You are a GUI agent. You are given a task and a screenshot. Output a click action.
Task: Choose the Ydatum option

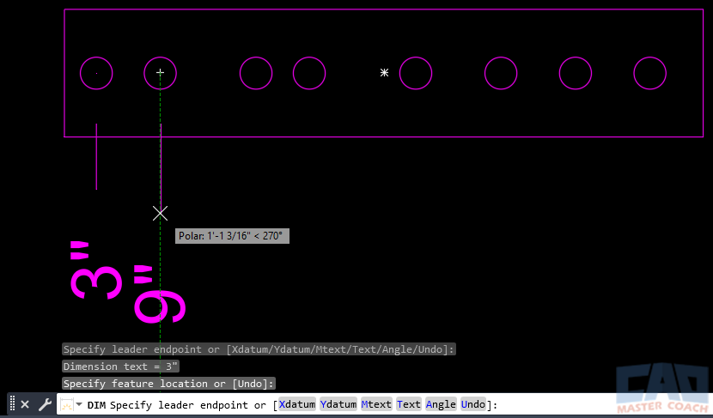point(338,404)
